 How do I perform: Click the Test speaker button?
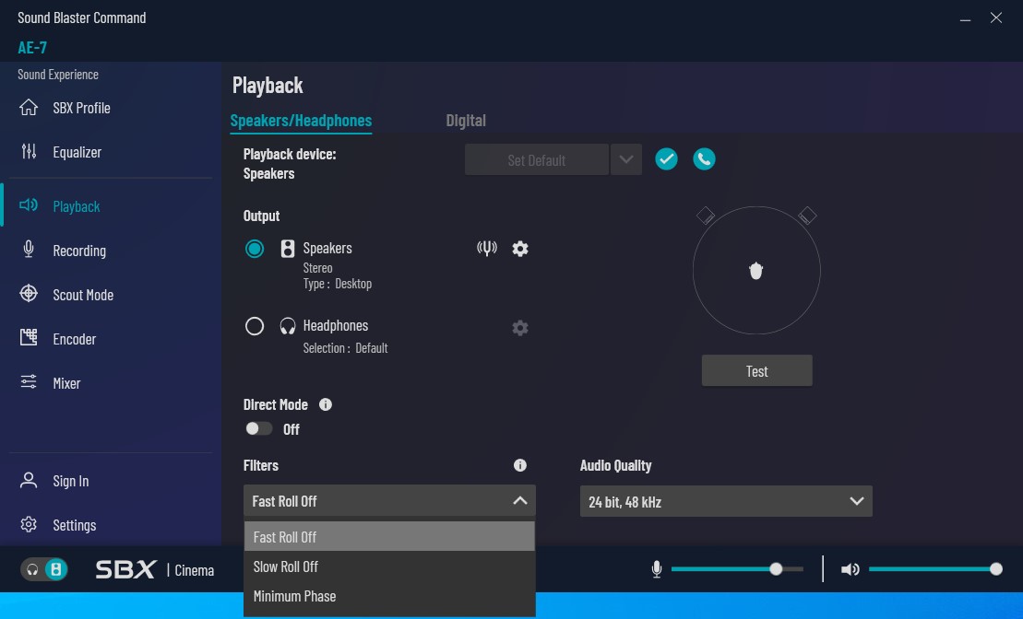coord(756,370)
